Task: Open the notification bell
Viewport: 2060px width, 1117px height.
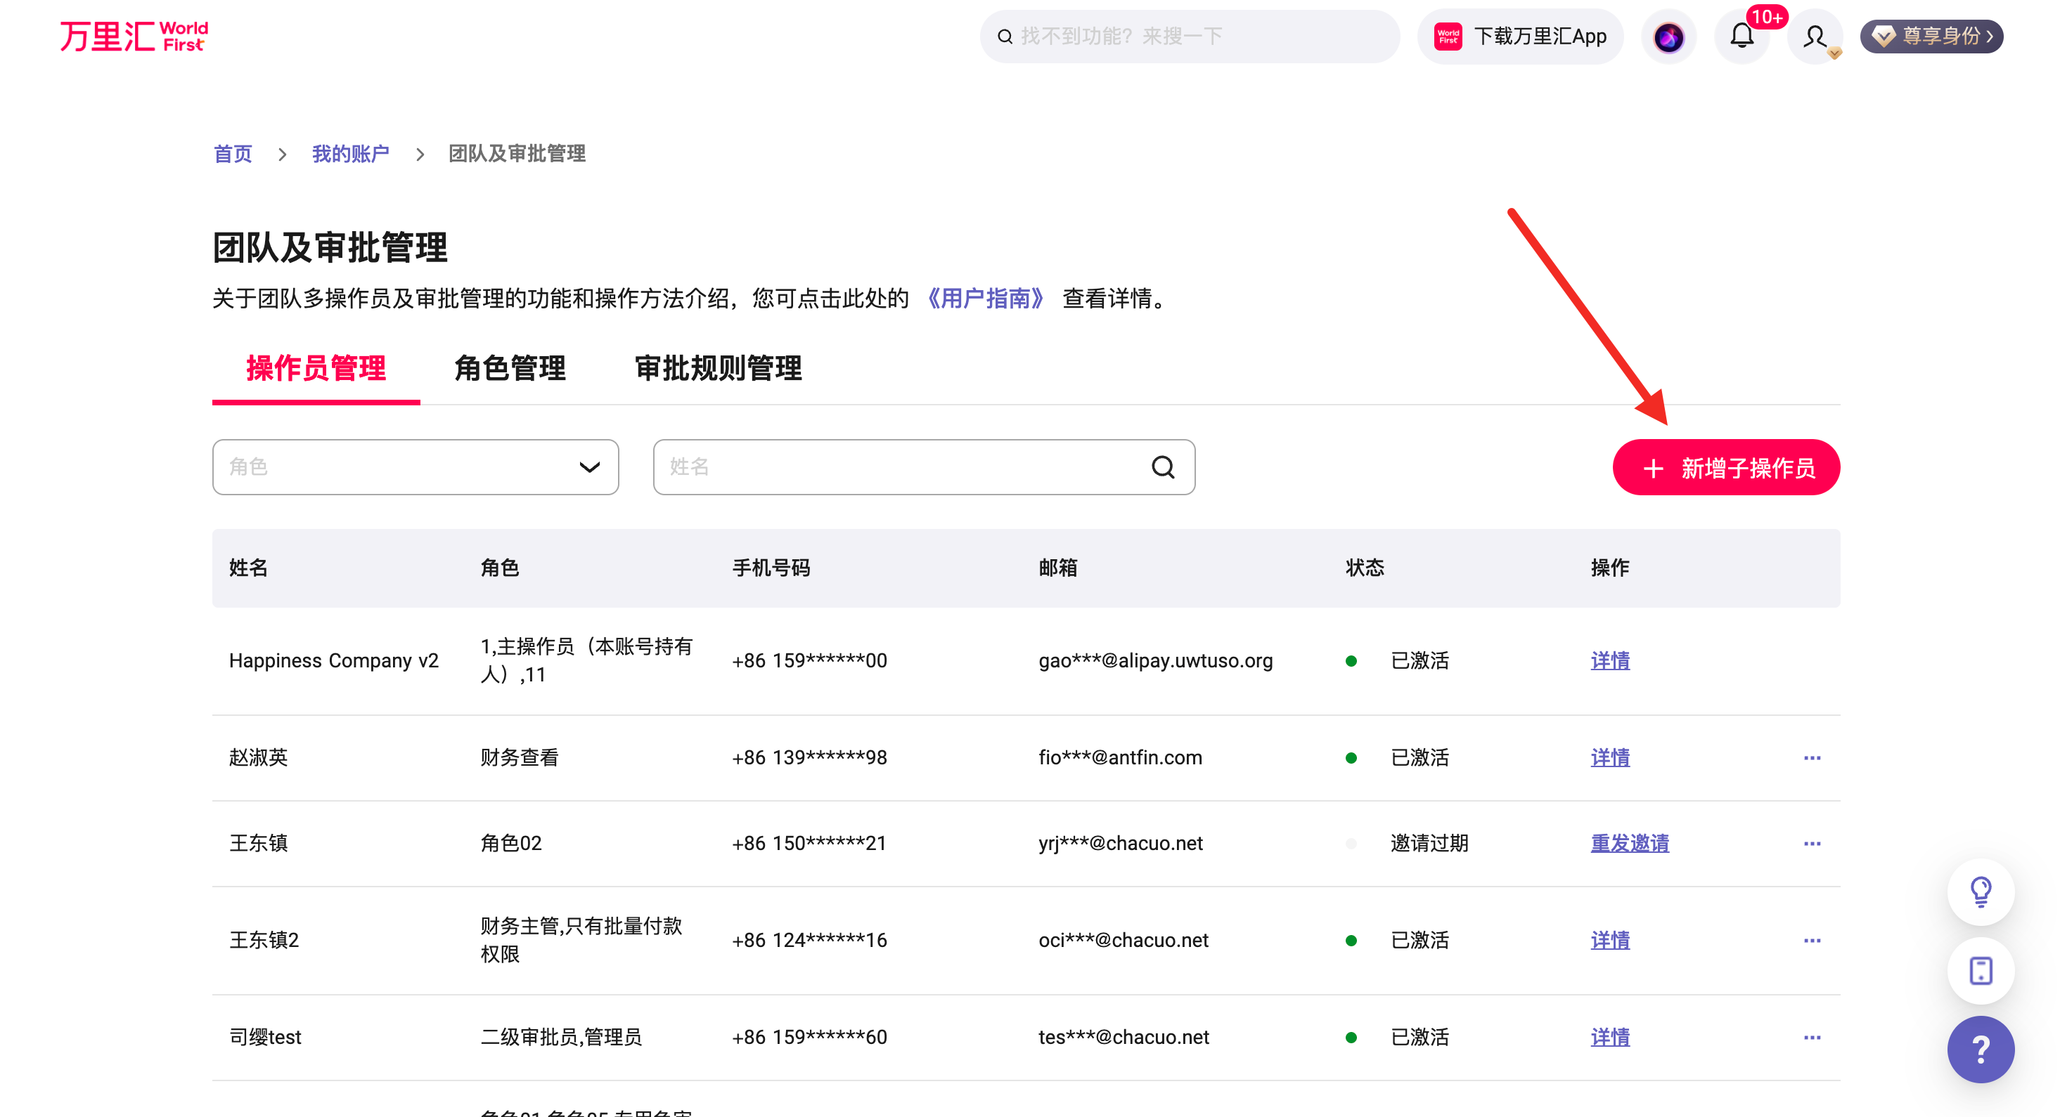Action: pos(1742,37)
